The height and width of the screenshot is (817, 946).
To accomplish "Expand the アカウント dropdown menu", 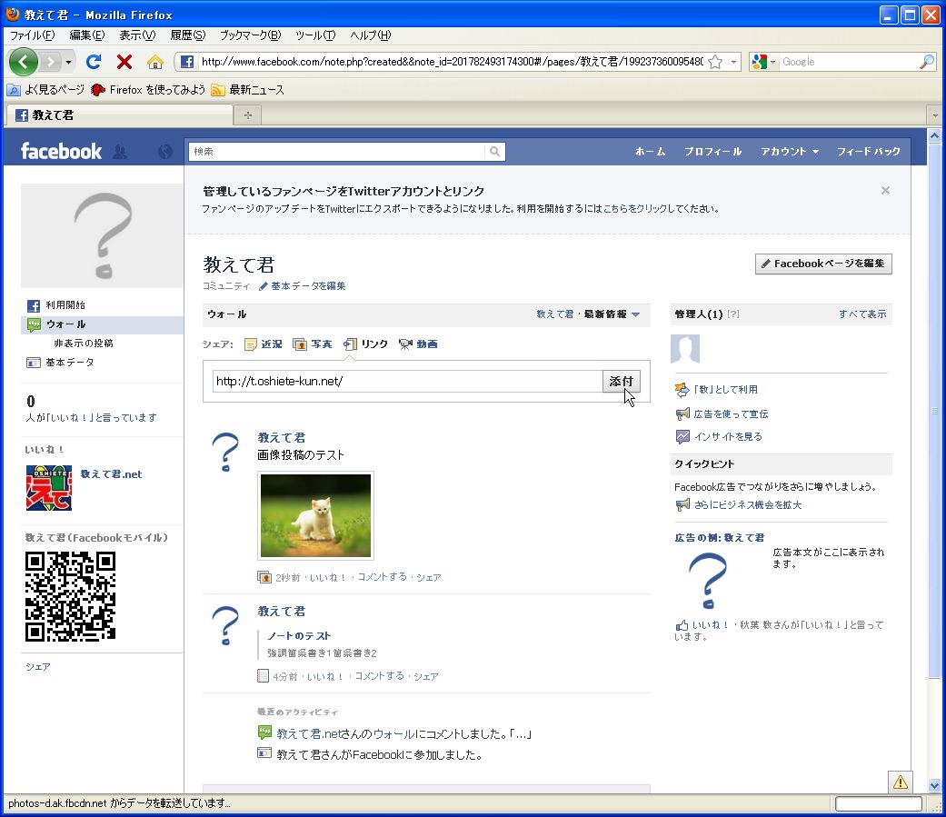I will point(789,152).
